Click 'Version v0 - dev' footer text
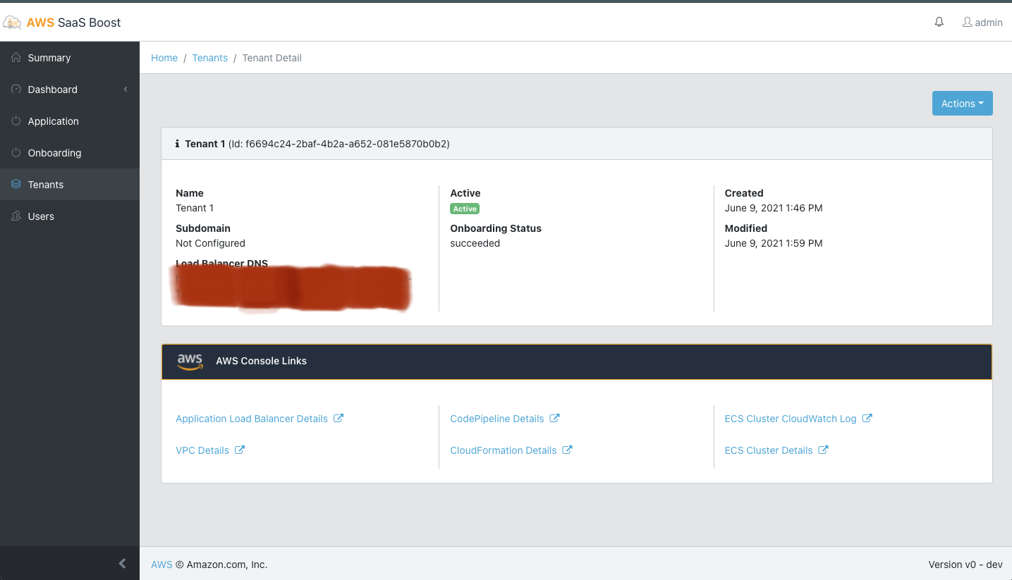This screenshot has width=1012, height=580. point(965,564)
